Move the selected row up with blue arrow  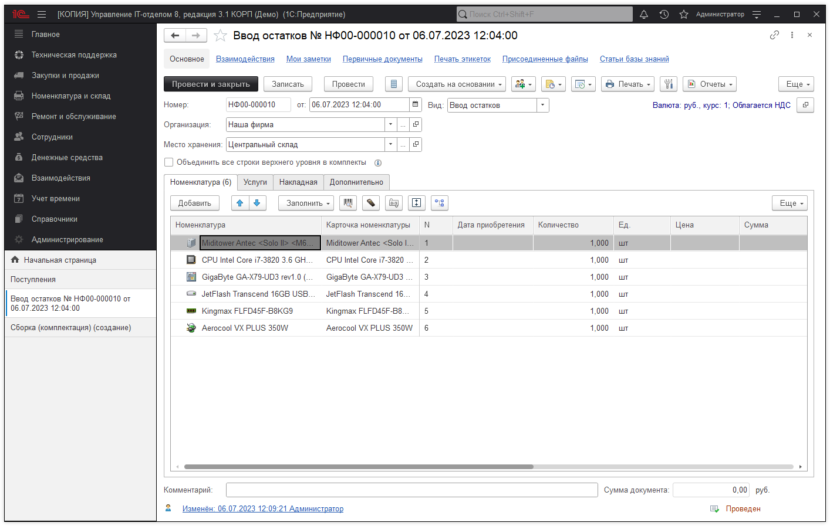click(x=239, y=203)
